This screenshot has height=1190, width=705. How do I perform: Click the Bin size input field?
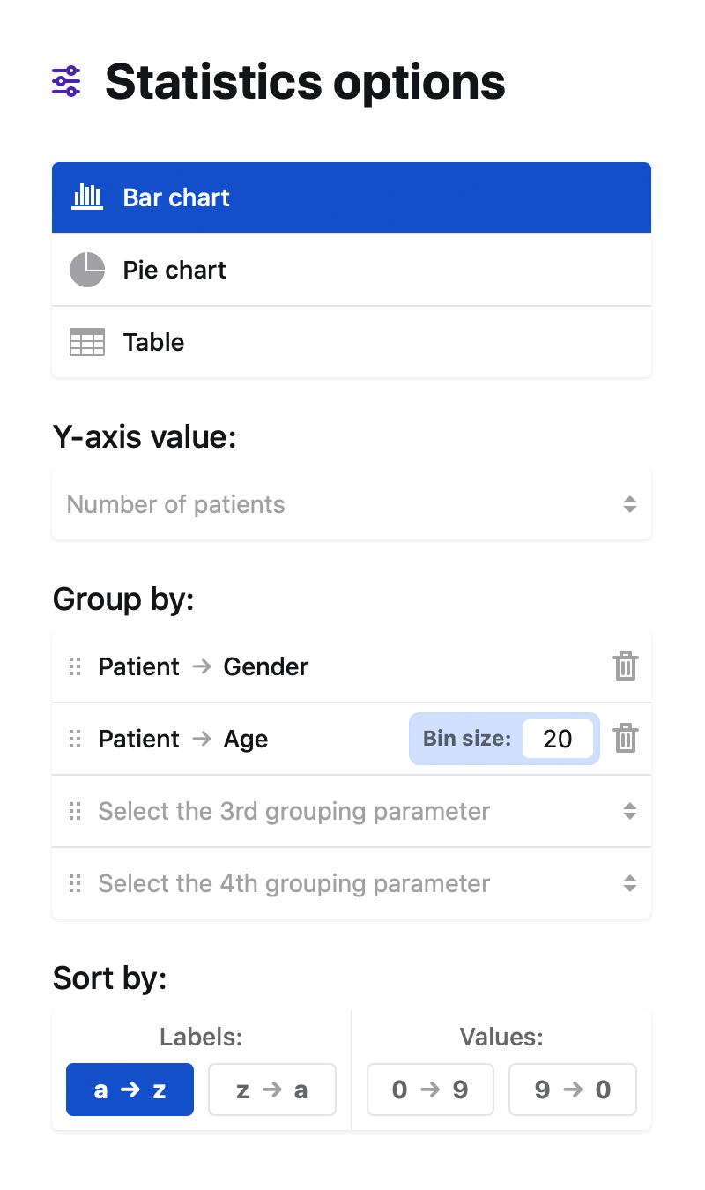tap(558, 739)
